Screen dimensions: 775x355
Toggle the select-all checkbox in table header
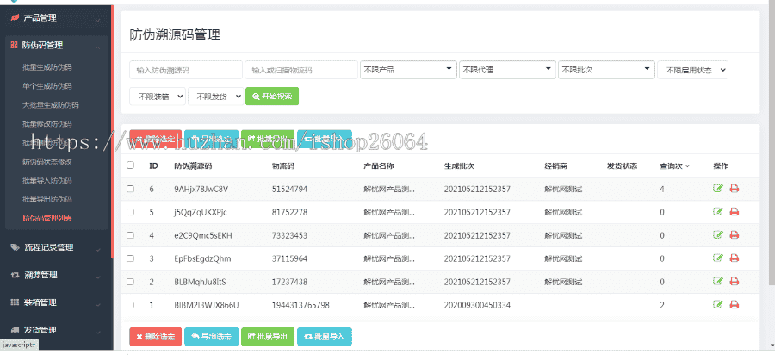click(131, 165)
